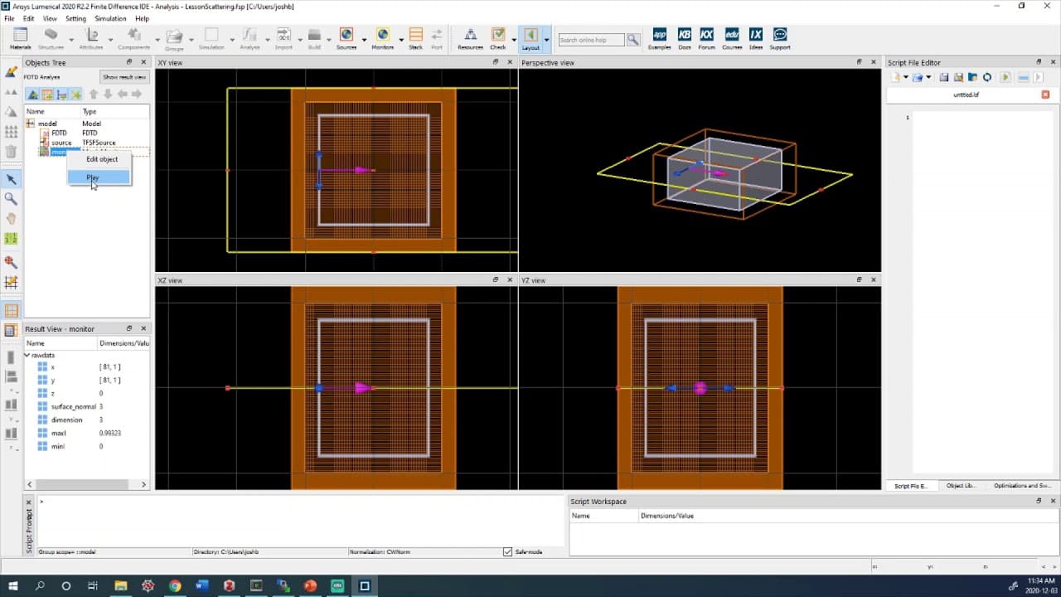Click the trash delete icon in sidebar
Image resolution: width=1061 pixels, height=597 pixels.
click(x=11, y=151)
